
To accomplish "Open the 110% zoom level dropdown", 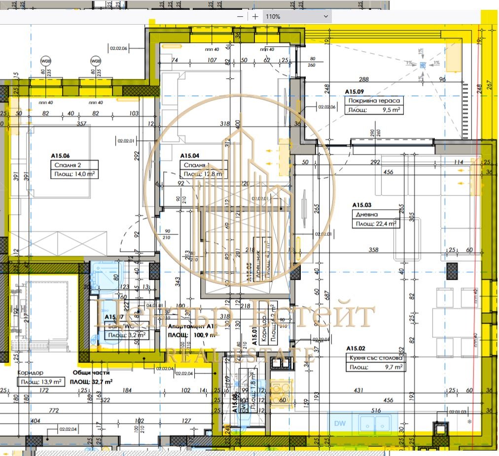I will [x=297, y=16].
